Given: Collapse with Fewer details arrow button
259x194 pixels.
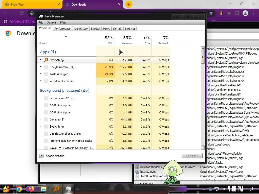Looking at the screenshot, I should pyautogui.click(x=41, y=156).
